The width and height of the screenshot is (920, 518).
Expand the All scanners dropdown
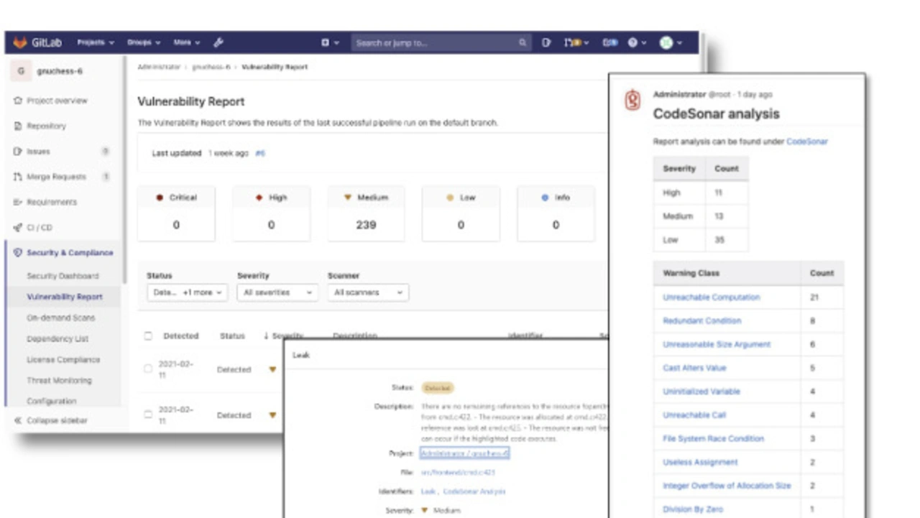pos(368,292)
